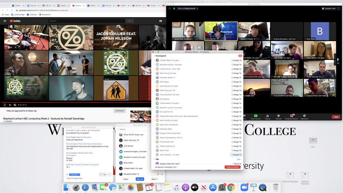Click the YouTube create video camera icon

[161, 21]
